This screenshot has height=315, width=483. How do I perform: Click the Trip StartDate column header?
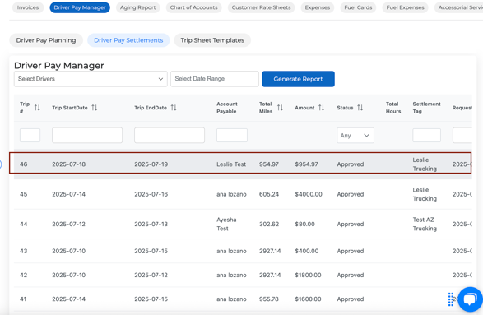(x=70, y=108)
